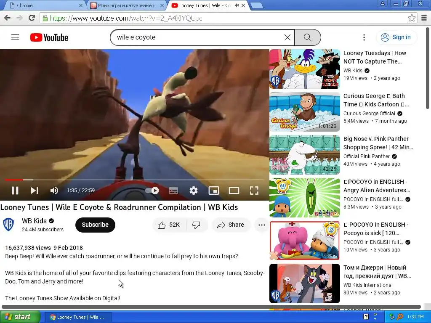Click the video title text
This screenshot has width=431, height=323.
click(x=119, y=207)
